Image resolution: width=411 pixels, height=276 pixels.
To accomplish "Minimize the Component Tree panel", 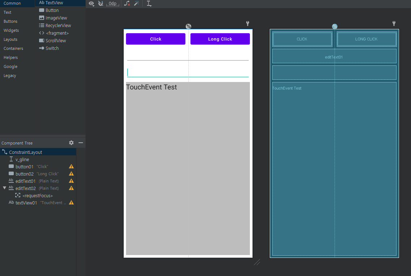I will pos(81,143).
